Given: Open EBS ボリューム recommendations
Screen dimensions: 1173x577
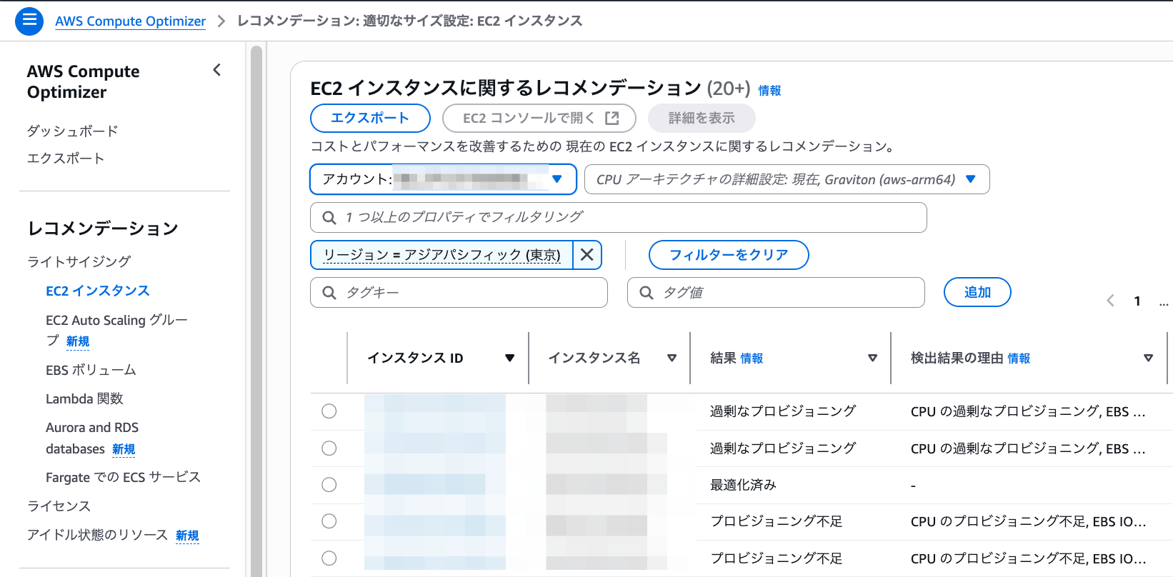Looking at the screenshot, I should (x=91, y=370).
